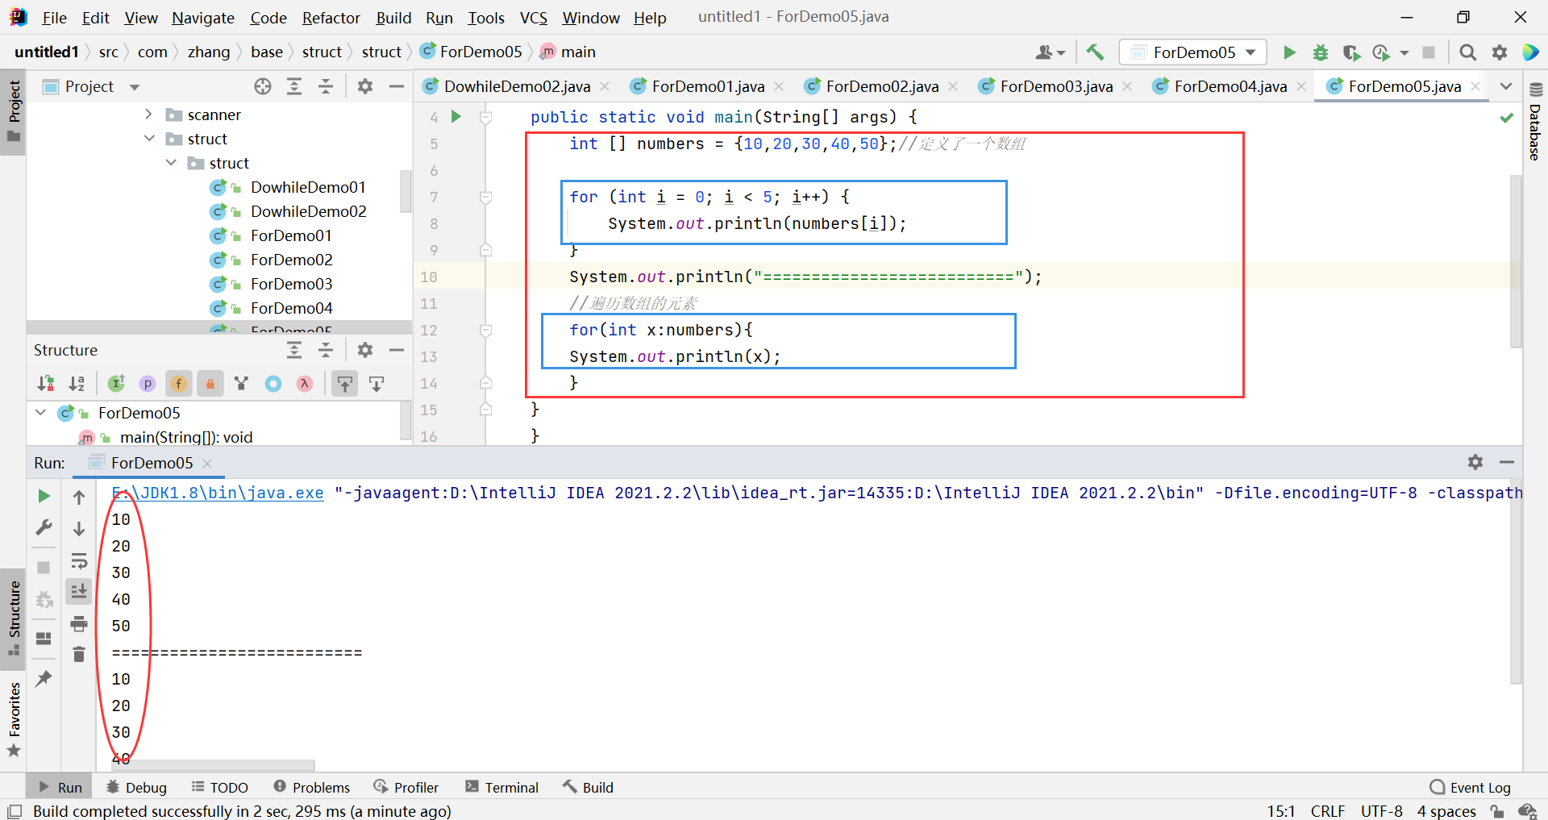Click the editor vertical scrollbar

pos(1516,261)
